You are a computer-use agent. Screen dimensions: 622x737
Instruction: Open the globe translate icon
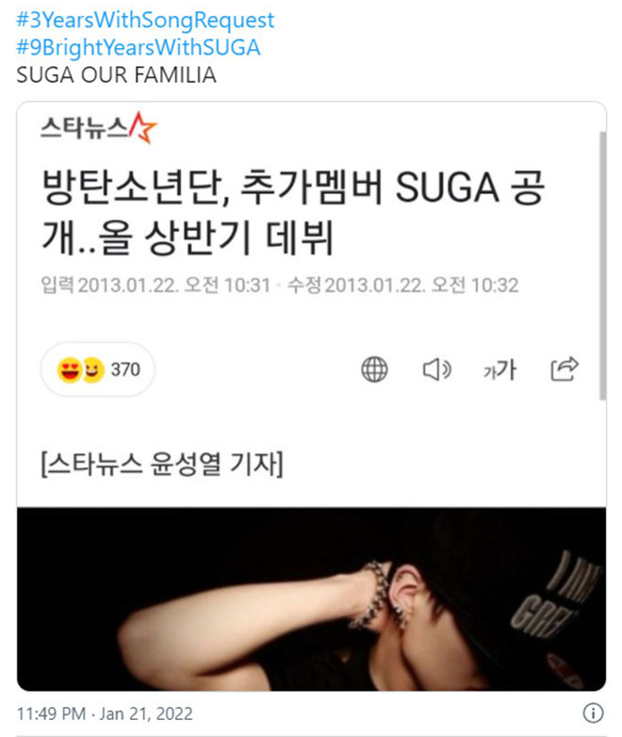click(x=374, y=369)
